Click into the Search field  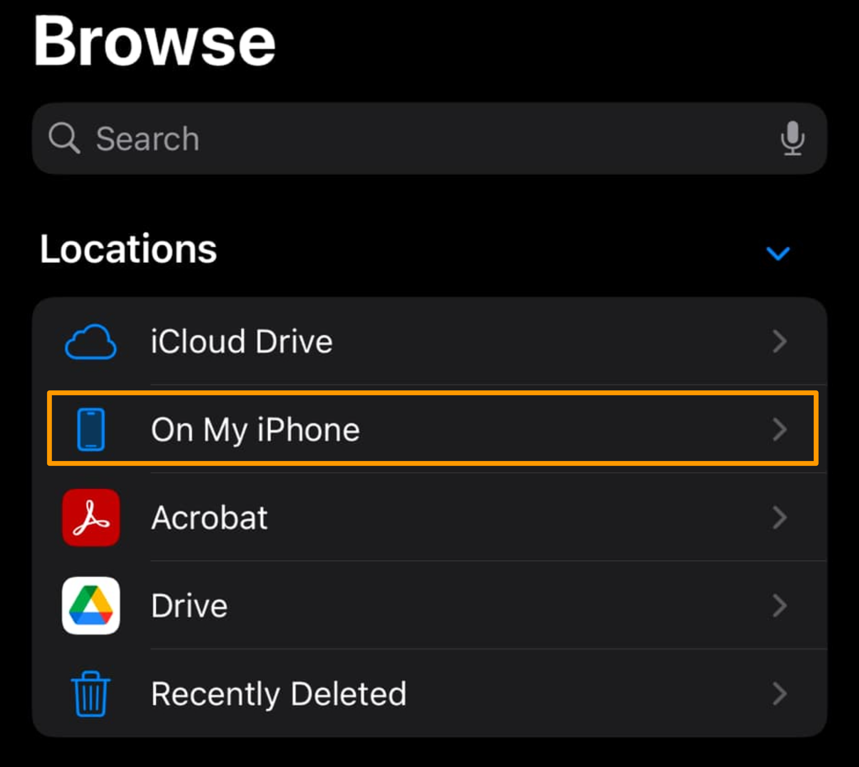pyautogui.click(x=422, y=138)
